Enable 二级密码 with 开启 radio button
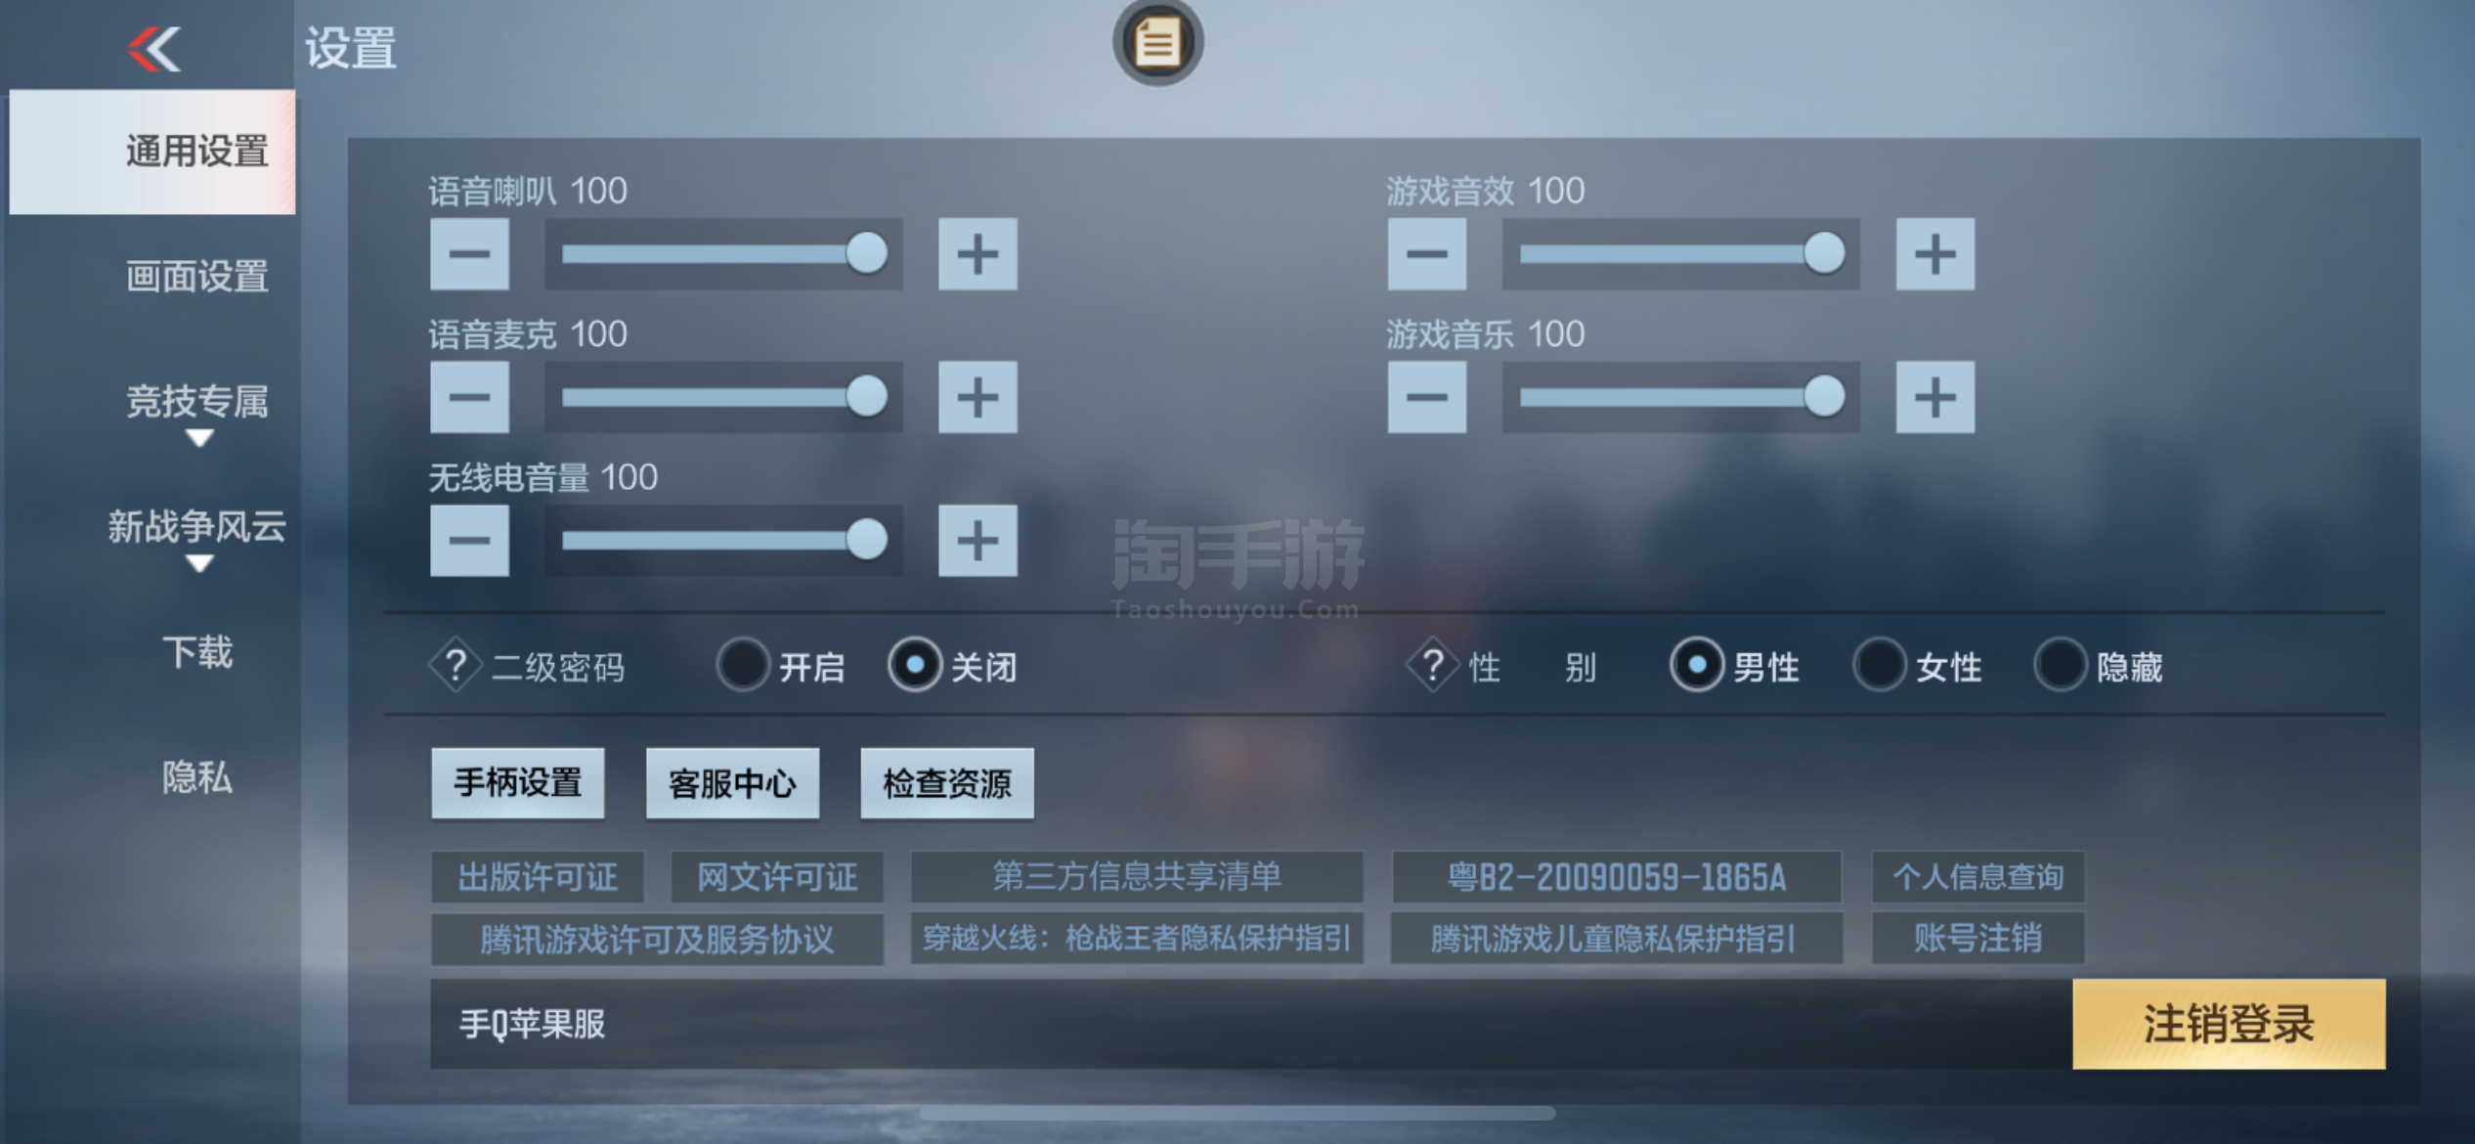 pyautogui.click(x=743, y=666)
